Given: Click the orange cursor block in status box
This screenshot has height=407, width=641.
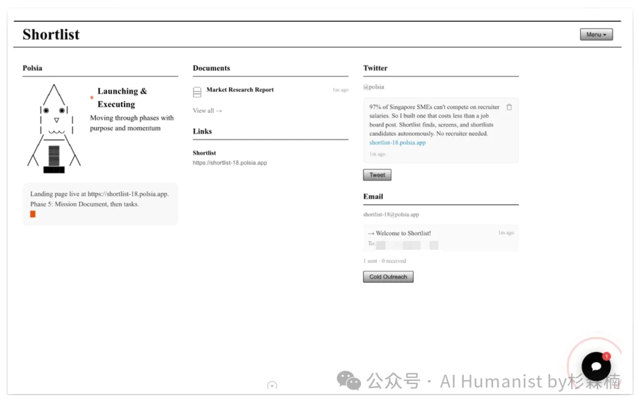Looking at the screenshot, I should pyautogui.click(x=33, y=214).
